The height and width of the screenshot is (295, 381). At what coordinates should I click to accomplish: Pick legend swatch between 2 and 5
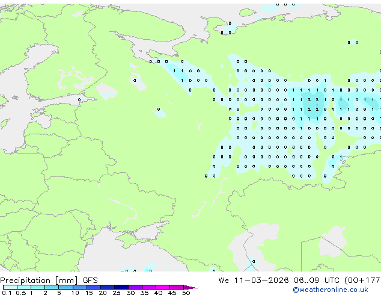tap(52, 287)
